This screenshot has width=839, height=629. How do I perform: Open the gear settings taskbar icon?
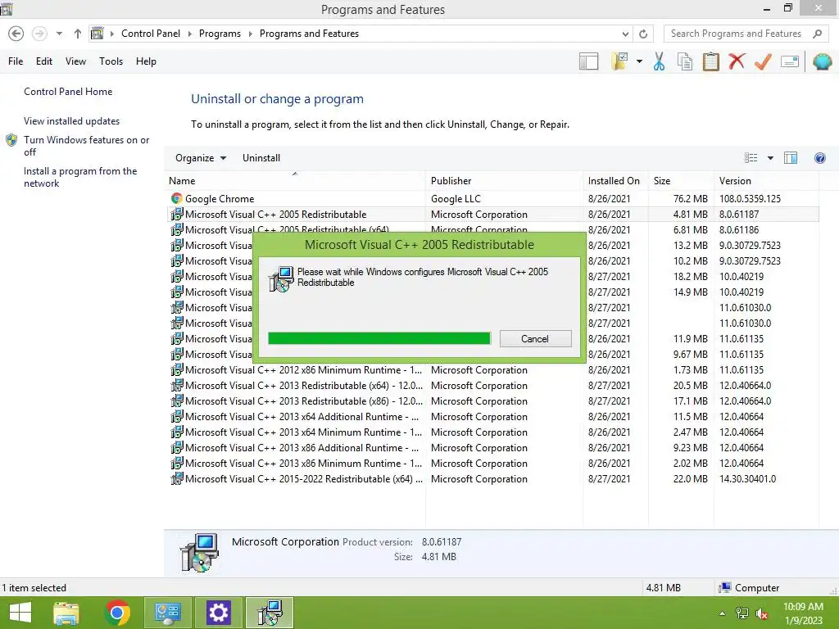218,613
